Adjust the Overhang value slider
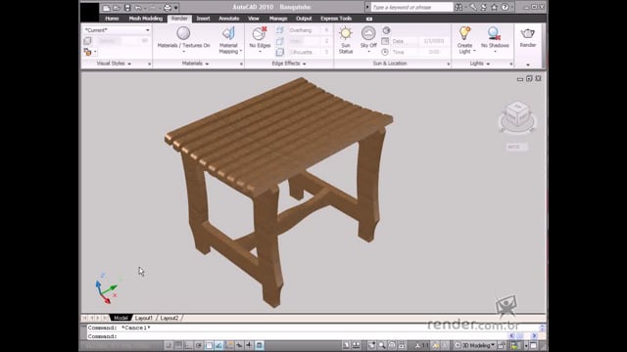 pos(310,30)
